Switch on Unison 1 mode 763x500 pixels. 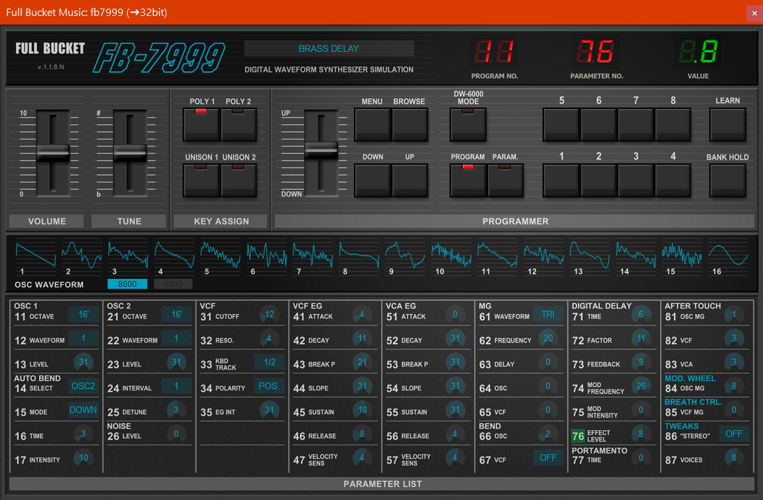point(201,181)
